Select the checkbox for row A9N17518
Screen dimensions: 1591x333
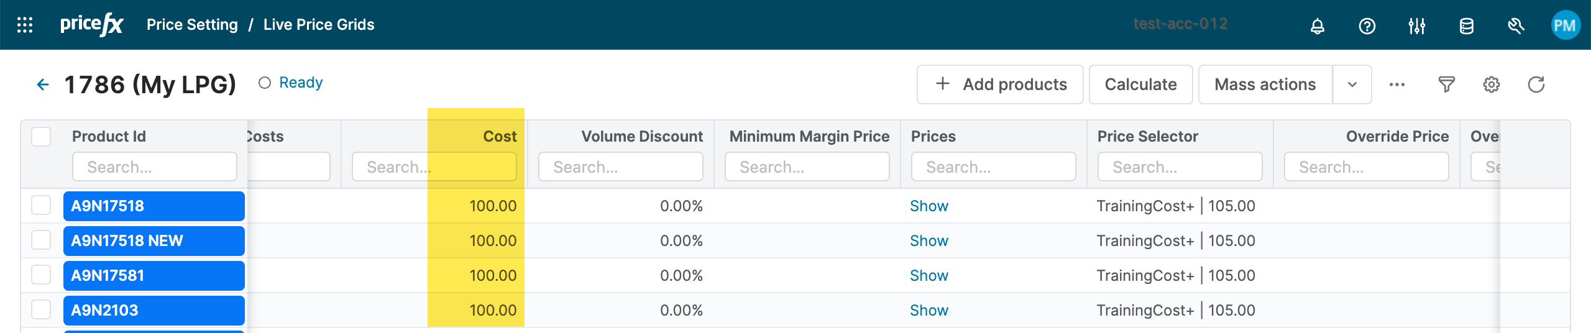[x=41, y=206]
